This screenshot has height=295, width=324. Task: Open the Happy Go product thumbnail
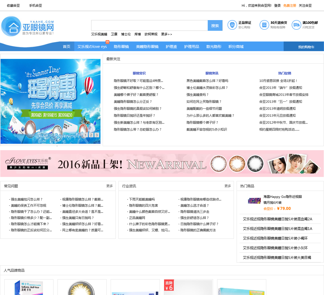pyautogui.click(x=254, y=201)
